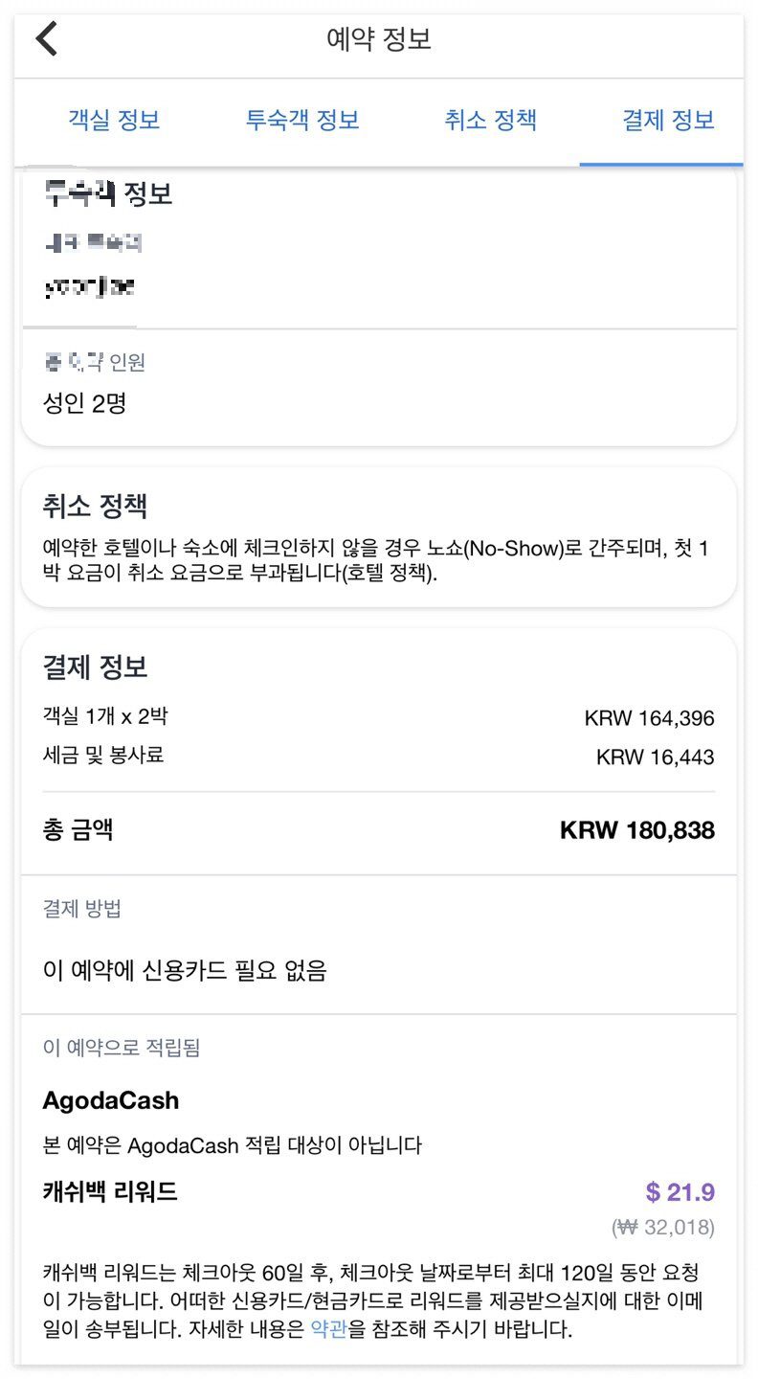The width and height of the screenshot is (758, 1379).
Task: Tap the KRW 164,396 room price
Action: pyautogui.click(x=649, y=718)
